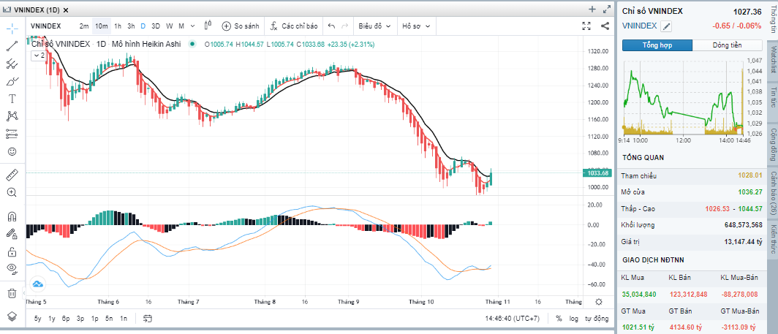The image size is (778, 334).
Task: Click the So sánh compare button
Action: 241,26
